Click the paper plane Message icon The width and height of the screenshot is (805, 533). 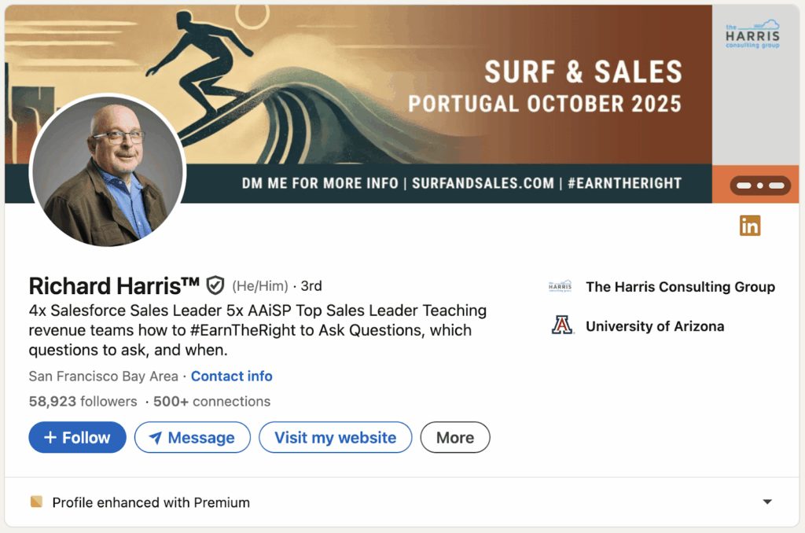[x=156, y=438]
